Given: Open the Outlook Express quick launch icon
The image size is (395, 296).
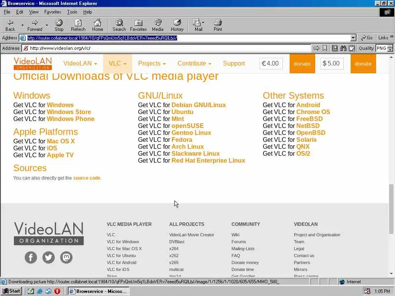Looking at the screenshot, I should [48, 291].
